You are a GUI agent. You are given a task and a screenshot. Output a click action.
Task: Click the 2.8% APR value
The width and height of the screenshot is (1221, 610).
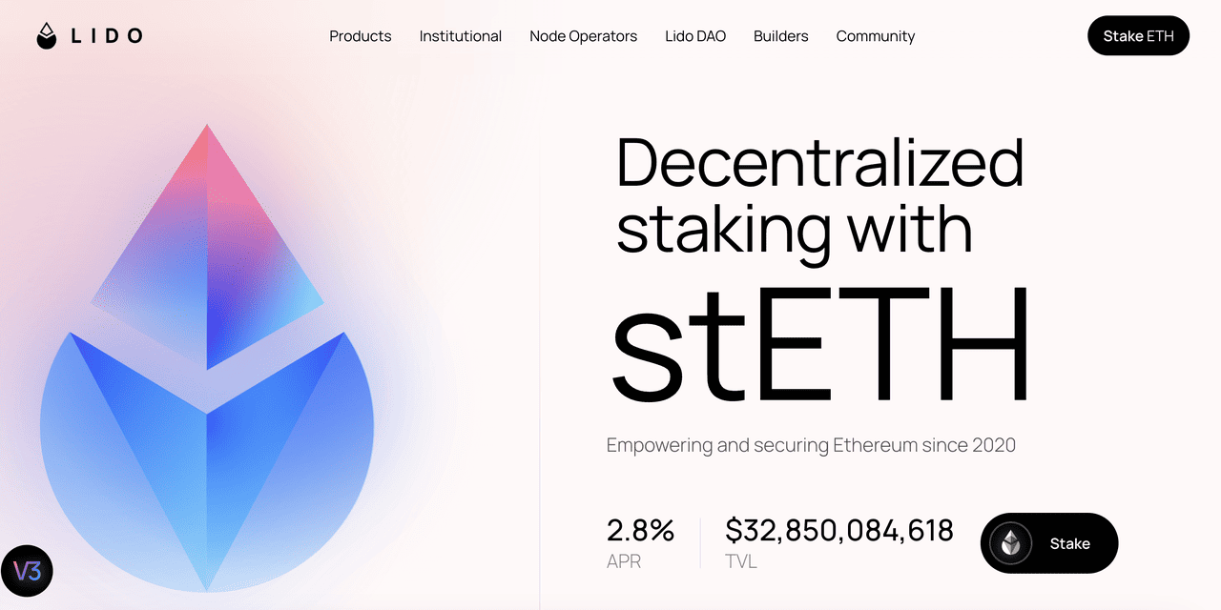[641, 530]
